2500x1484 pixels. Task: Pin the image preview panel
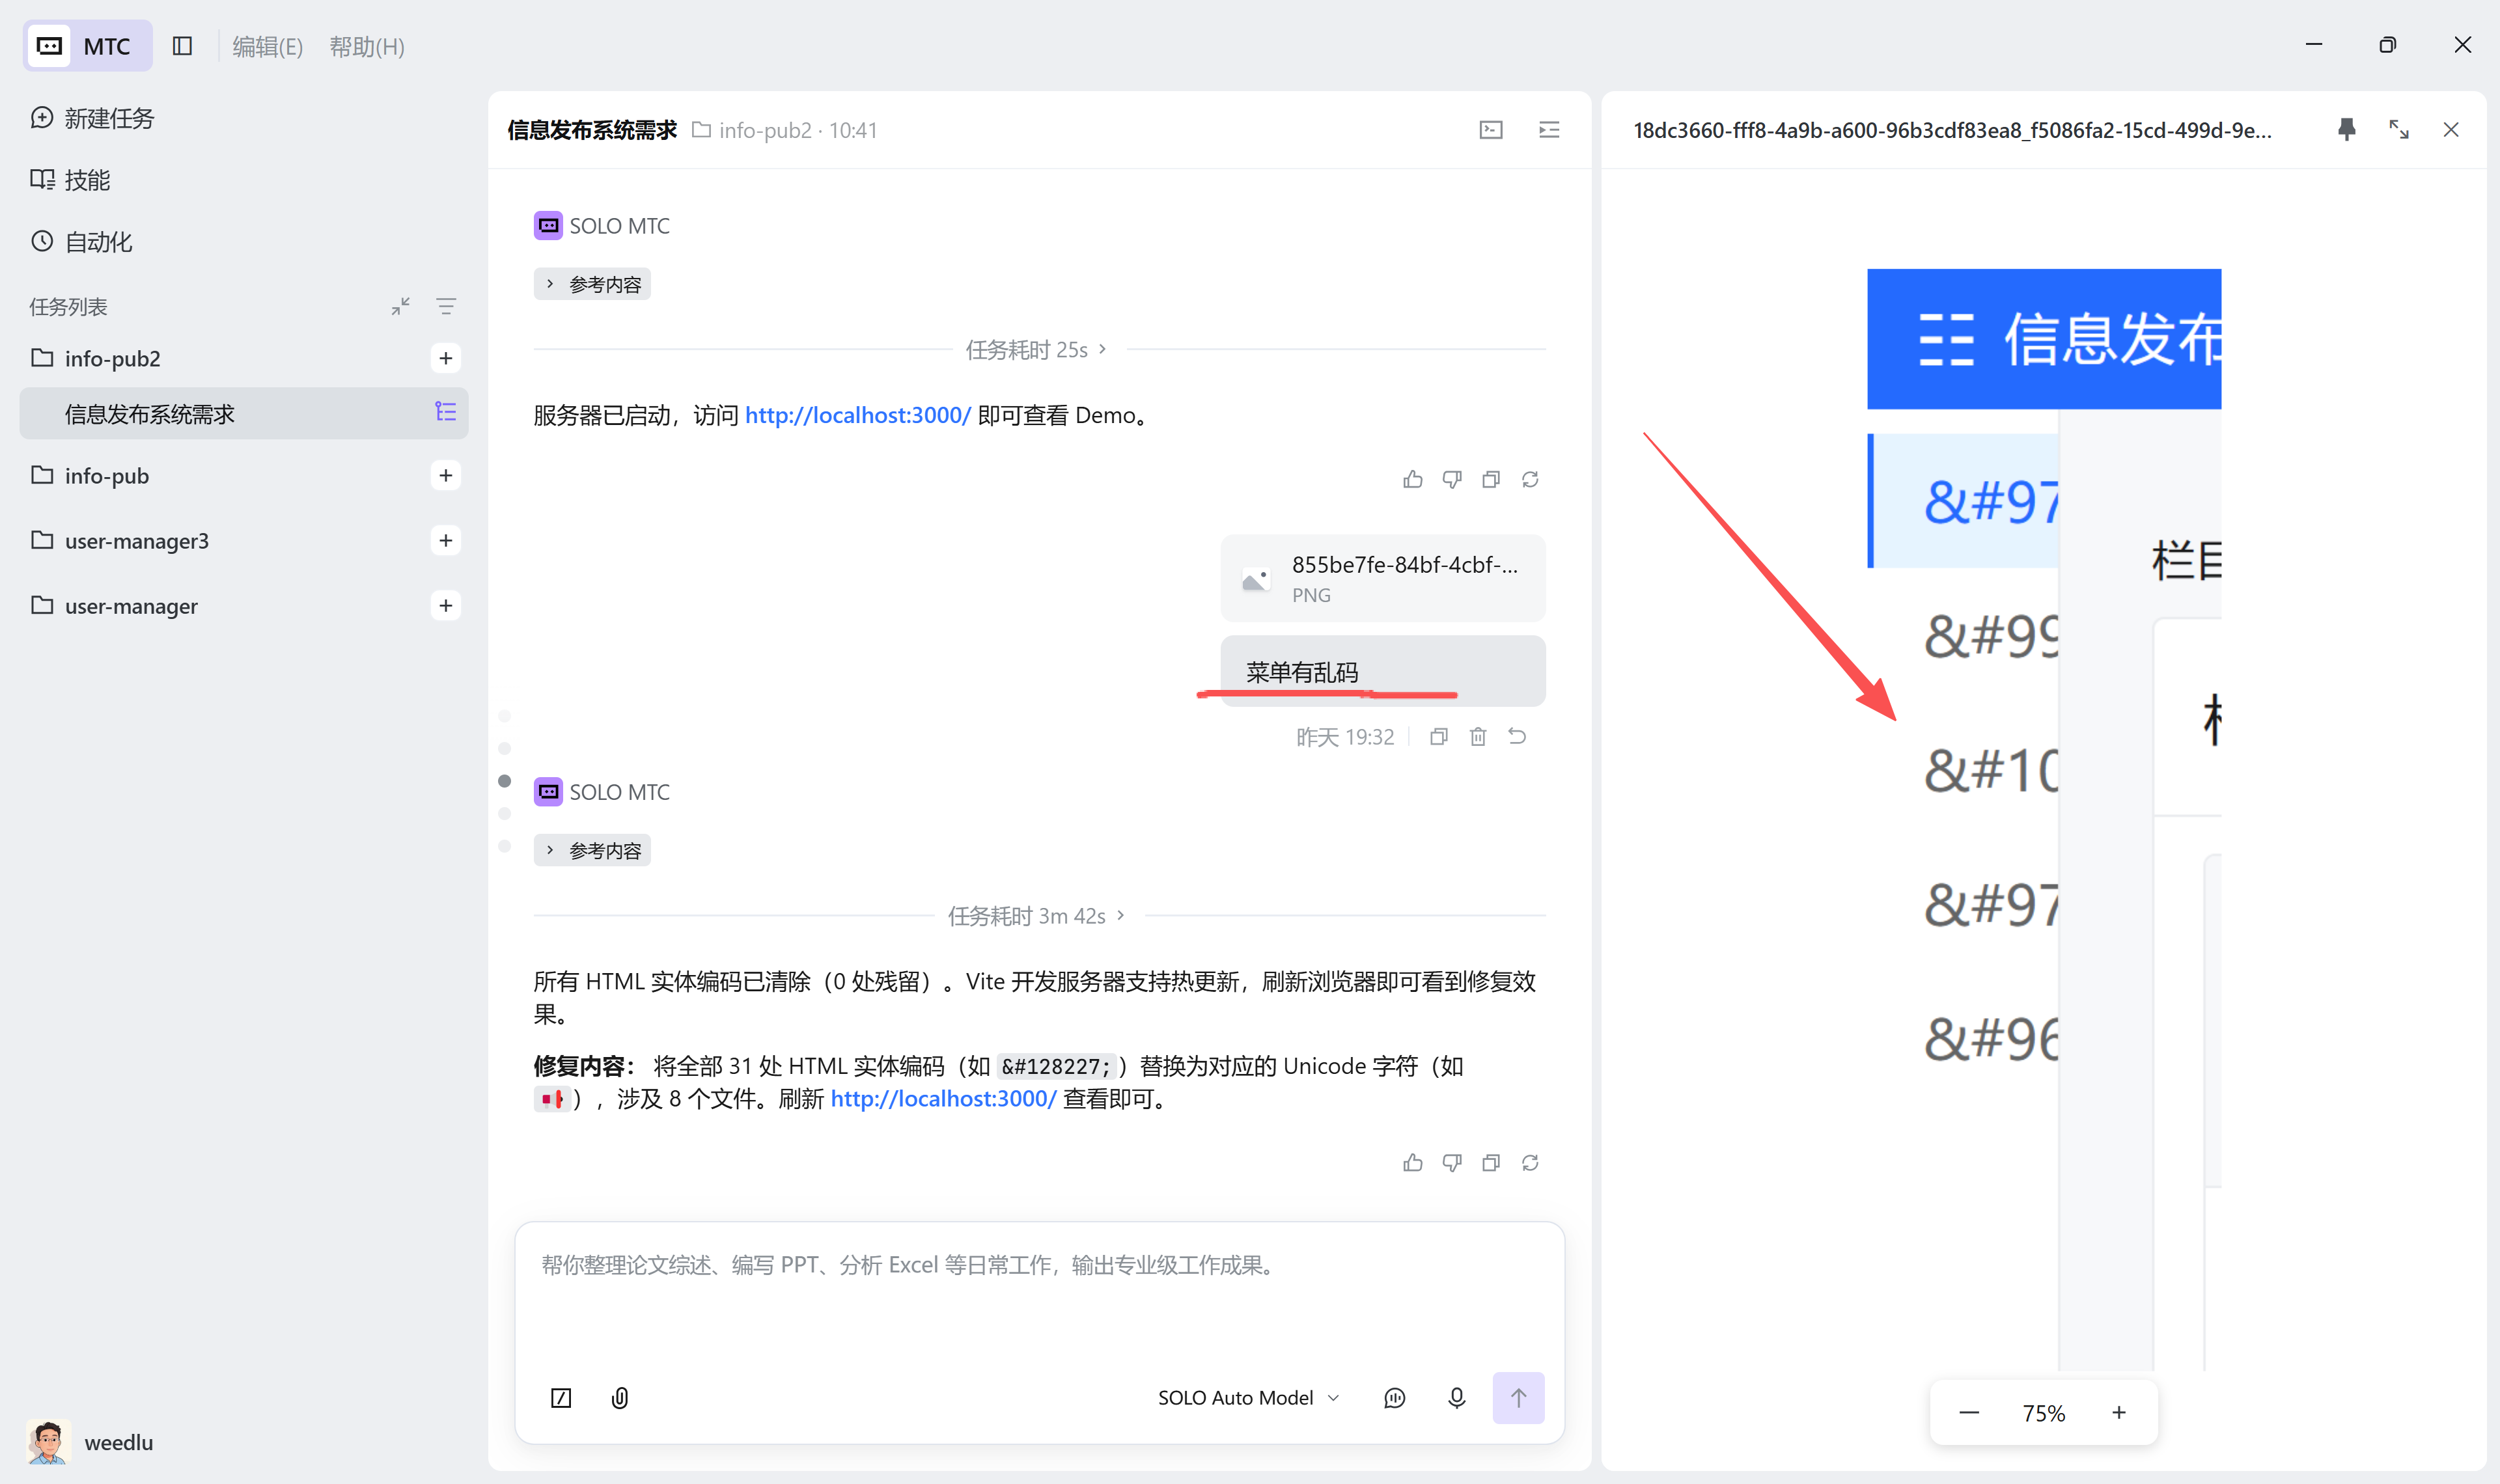click(2347, 130)
